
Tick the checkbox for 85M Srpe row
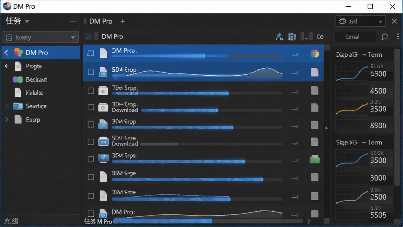coord(91,177)
